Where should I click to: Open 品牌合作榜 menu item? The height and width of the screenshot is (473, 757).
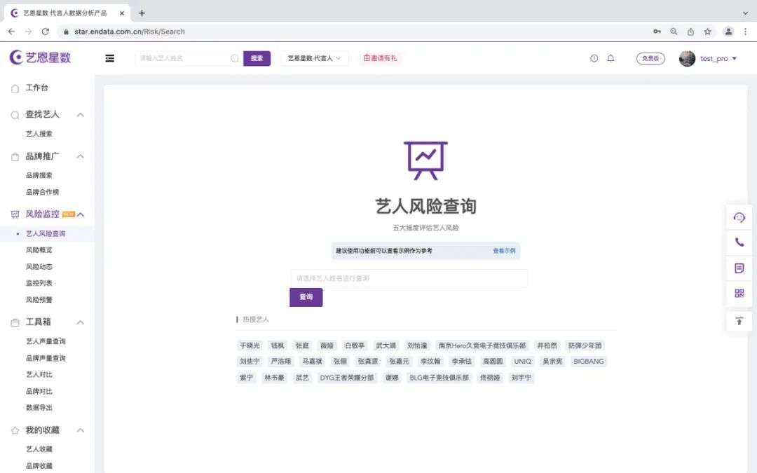click(x=43, y=192)
